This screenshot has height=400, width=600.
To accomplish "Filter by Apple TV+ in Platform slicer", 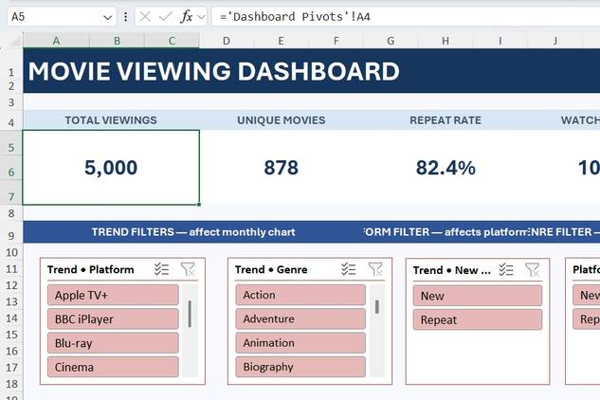I will [x=113, y=295].
